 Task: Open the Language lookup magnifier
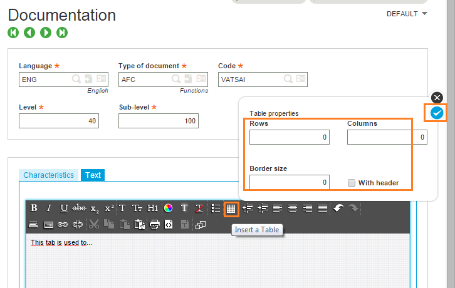coord(76,79)
